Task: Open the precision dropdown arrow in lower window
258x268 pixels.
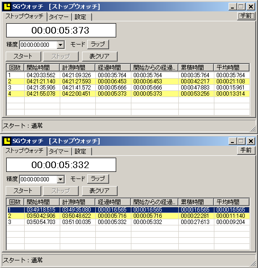Action: (x=60, y=179)
